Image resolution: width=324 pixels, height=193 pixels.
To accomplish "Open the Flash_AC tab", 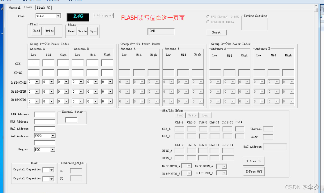I will [43, 8].
